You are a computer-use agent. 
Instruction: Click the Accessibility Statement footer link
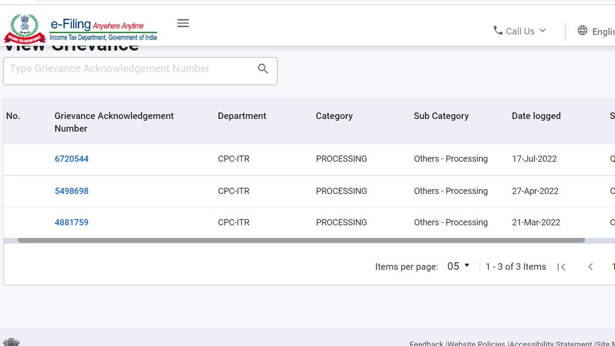tap(551, 343)
